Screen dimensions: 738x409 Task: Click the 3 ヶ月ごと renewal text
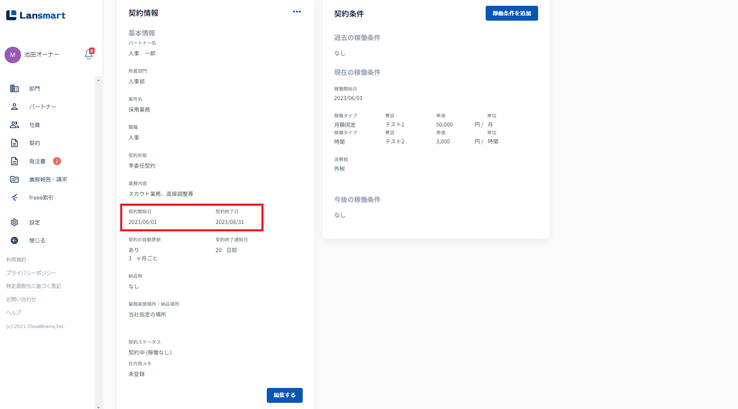tap(143, 258)
